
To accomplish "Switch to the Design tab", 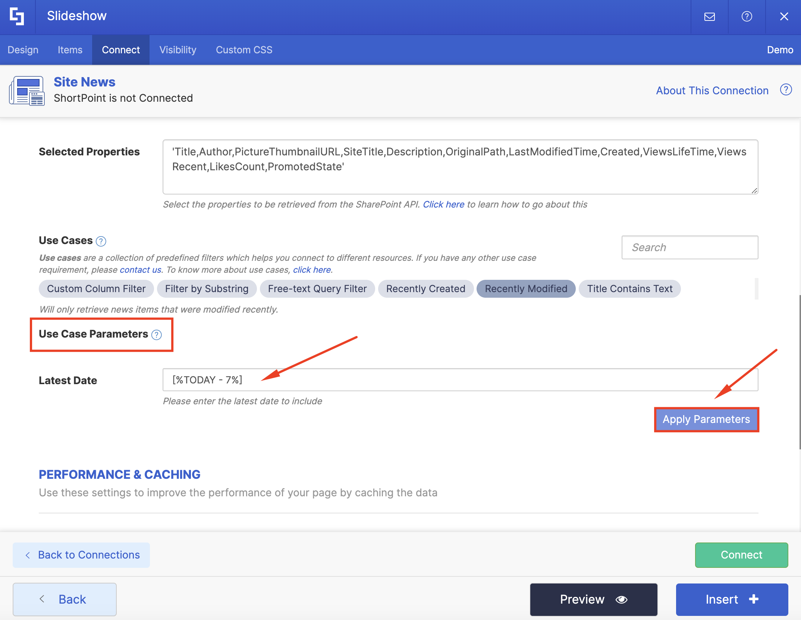I will 23,50.
